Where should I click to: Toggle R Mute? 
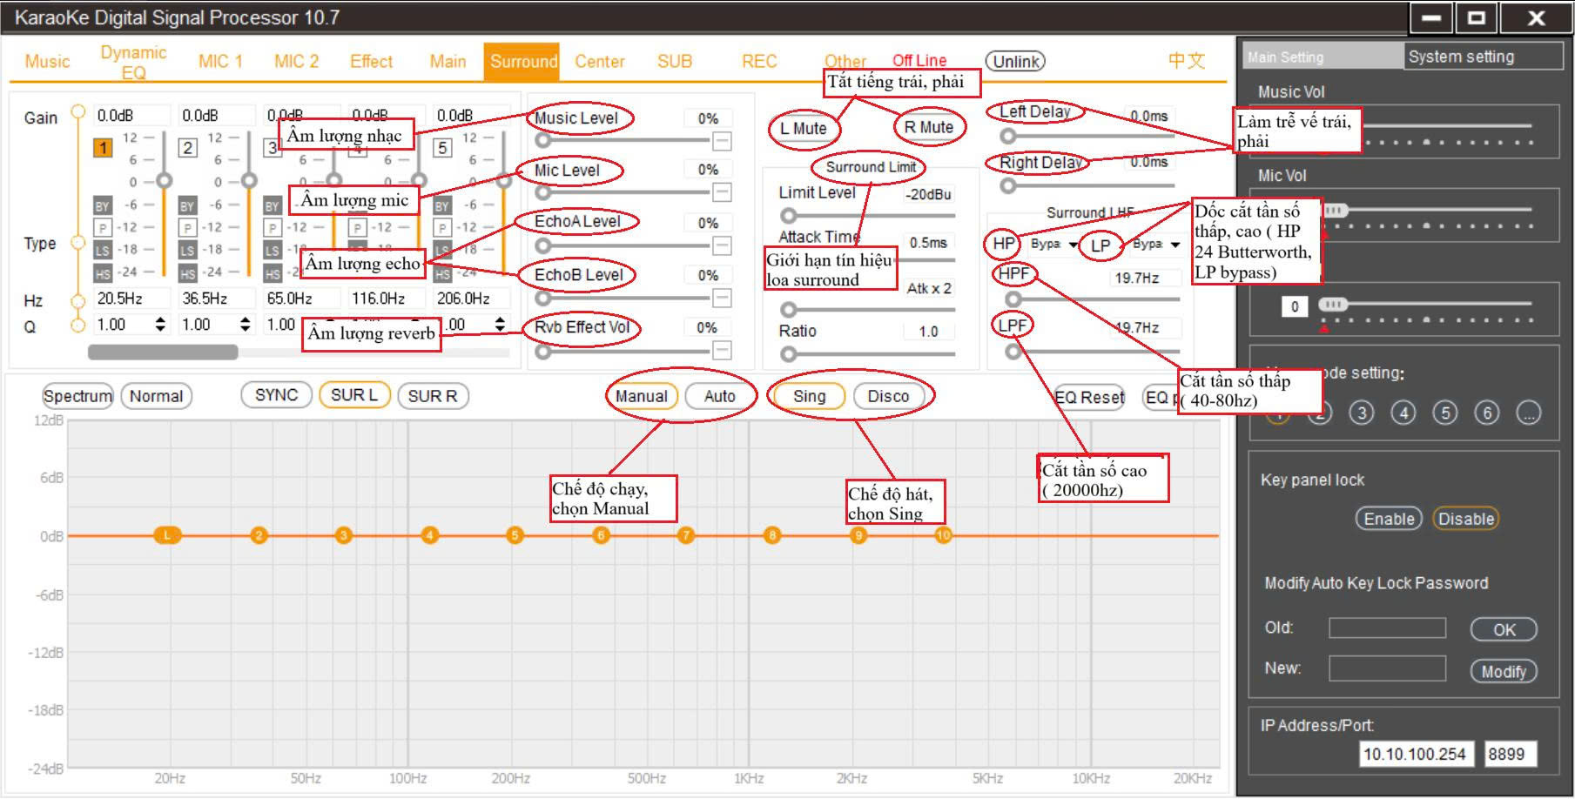coord(929,127)
